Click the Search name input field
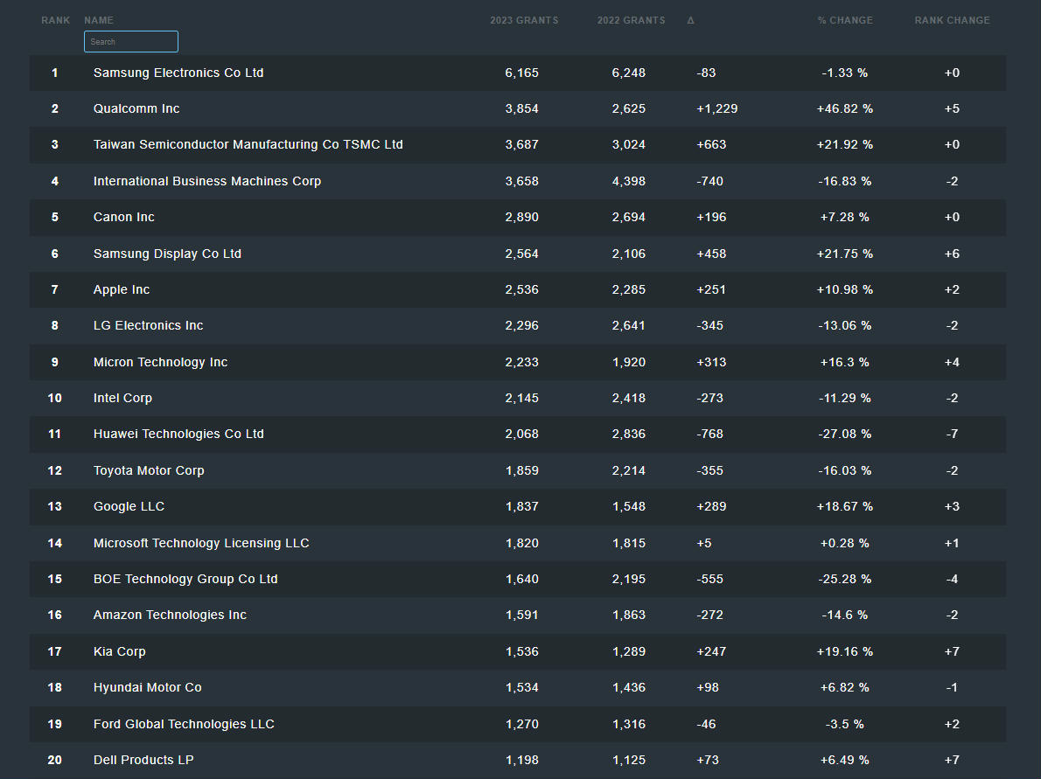Viewport: 1041px width, 779px height. click(131, 42)
